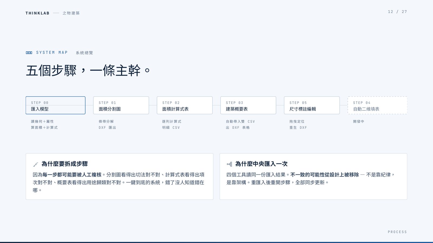The image size is (433, 243).
Task: Click the 出 DXF 表格 note
Action: pos(238,127)
